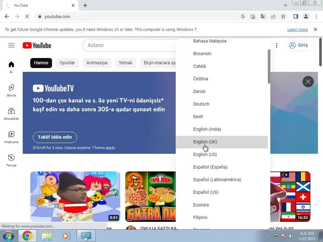Open a new browser tab
The image size is (323, 242).
tap(85, 5)
